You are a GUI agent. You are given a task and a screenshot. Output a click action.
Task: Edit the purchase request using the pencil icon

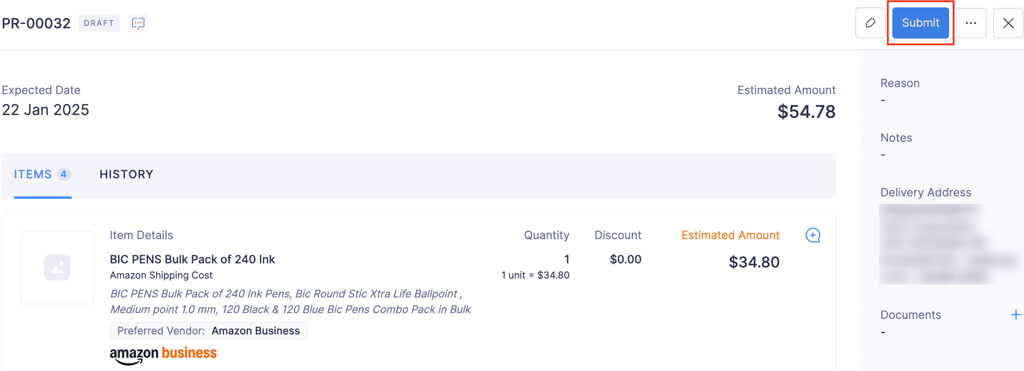coord(870,23)
